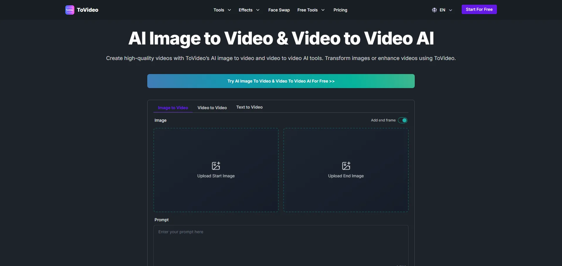Click the Upload End Image icon
Image resolution: width=562 pixels, height=266 pixels.
346,166
